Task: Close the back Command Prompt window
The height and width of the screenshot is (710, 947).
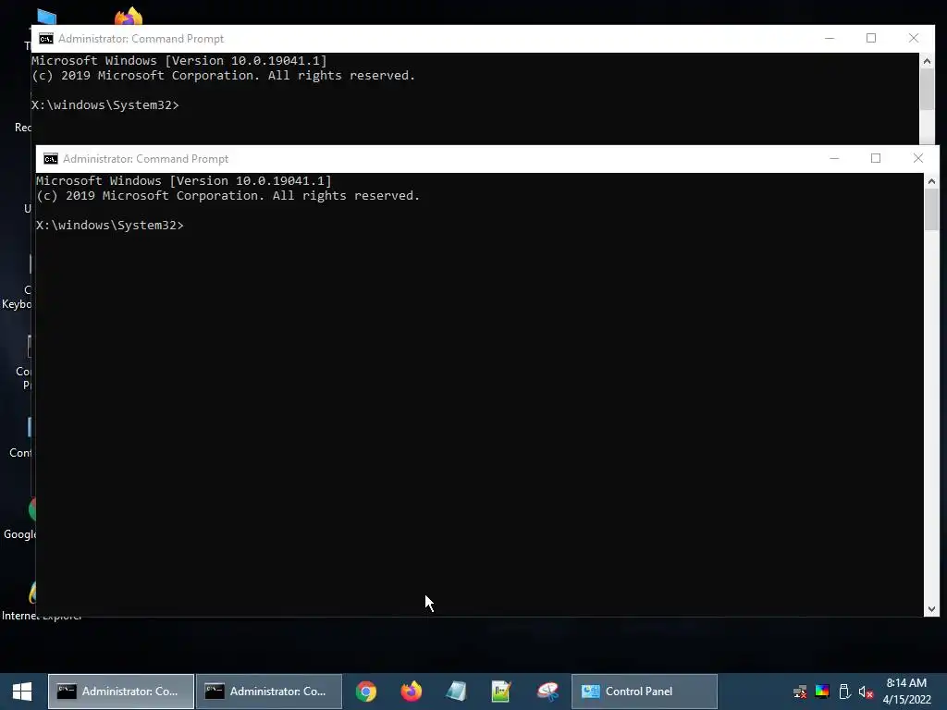Action: pyautogui.click(x=913, y=38)
